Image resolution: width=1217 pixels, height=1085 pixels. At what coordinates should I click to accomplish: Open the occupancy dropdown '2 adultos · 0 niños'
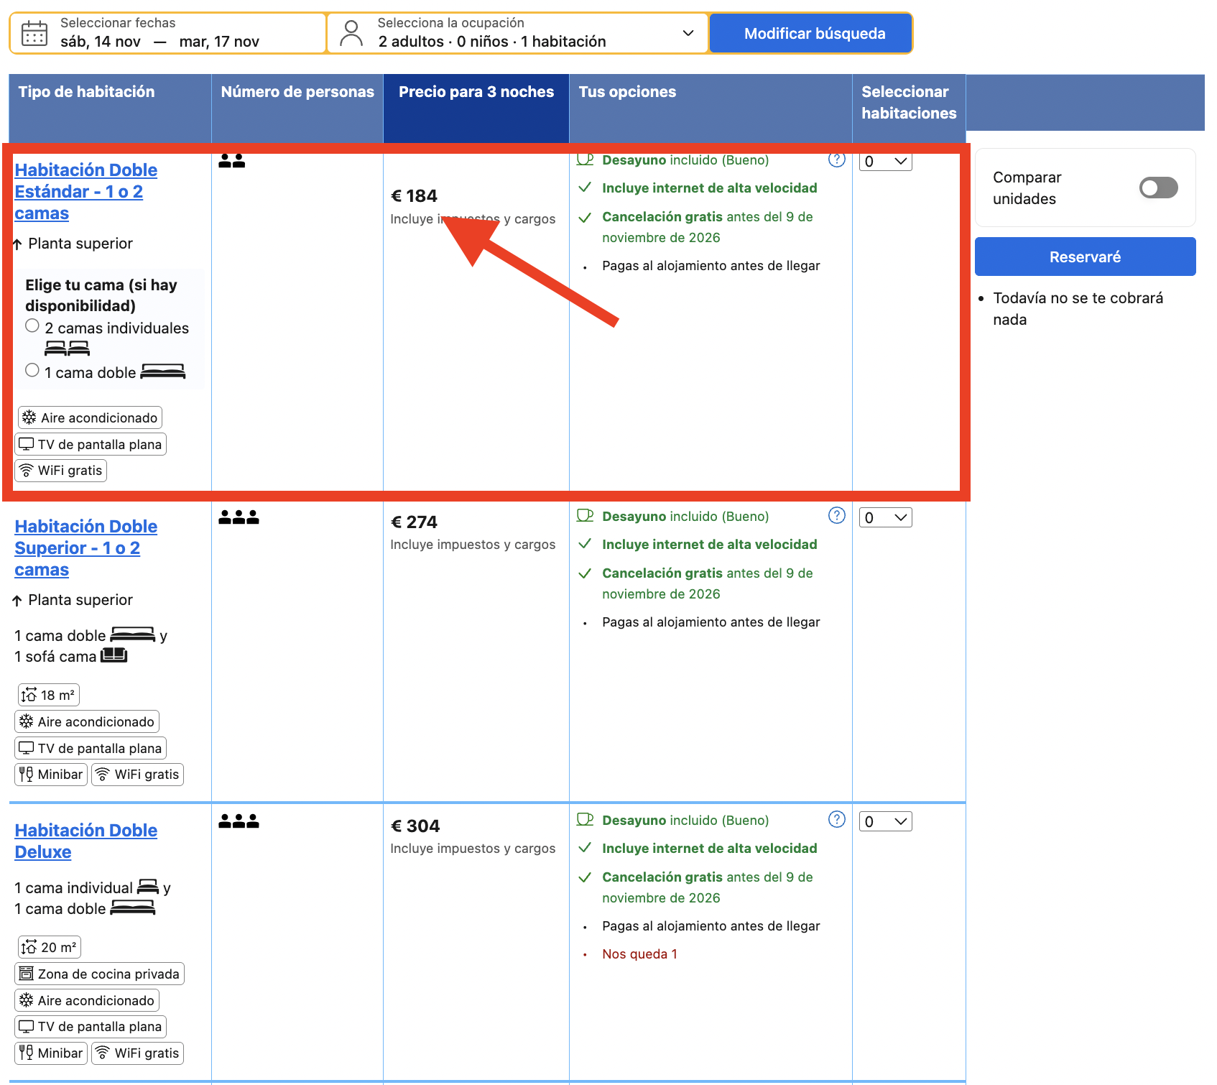[518, 33]
